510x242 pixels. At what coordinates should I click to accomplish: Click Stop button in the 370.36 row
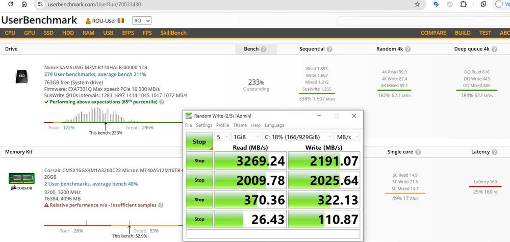click(199, 199)
